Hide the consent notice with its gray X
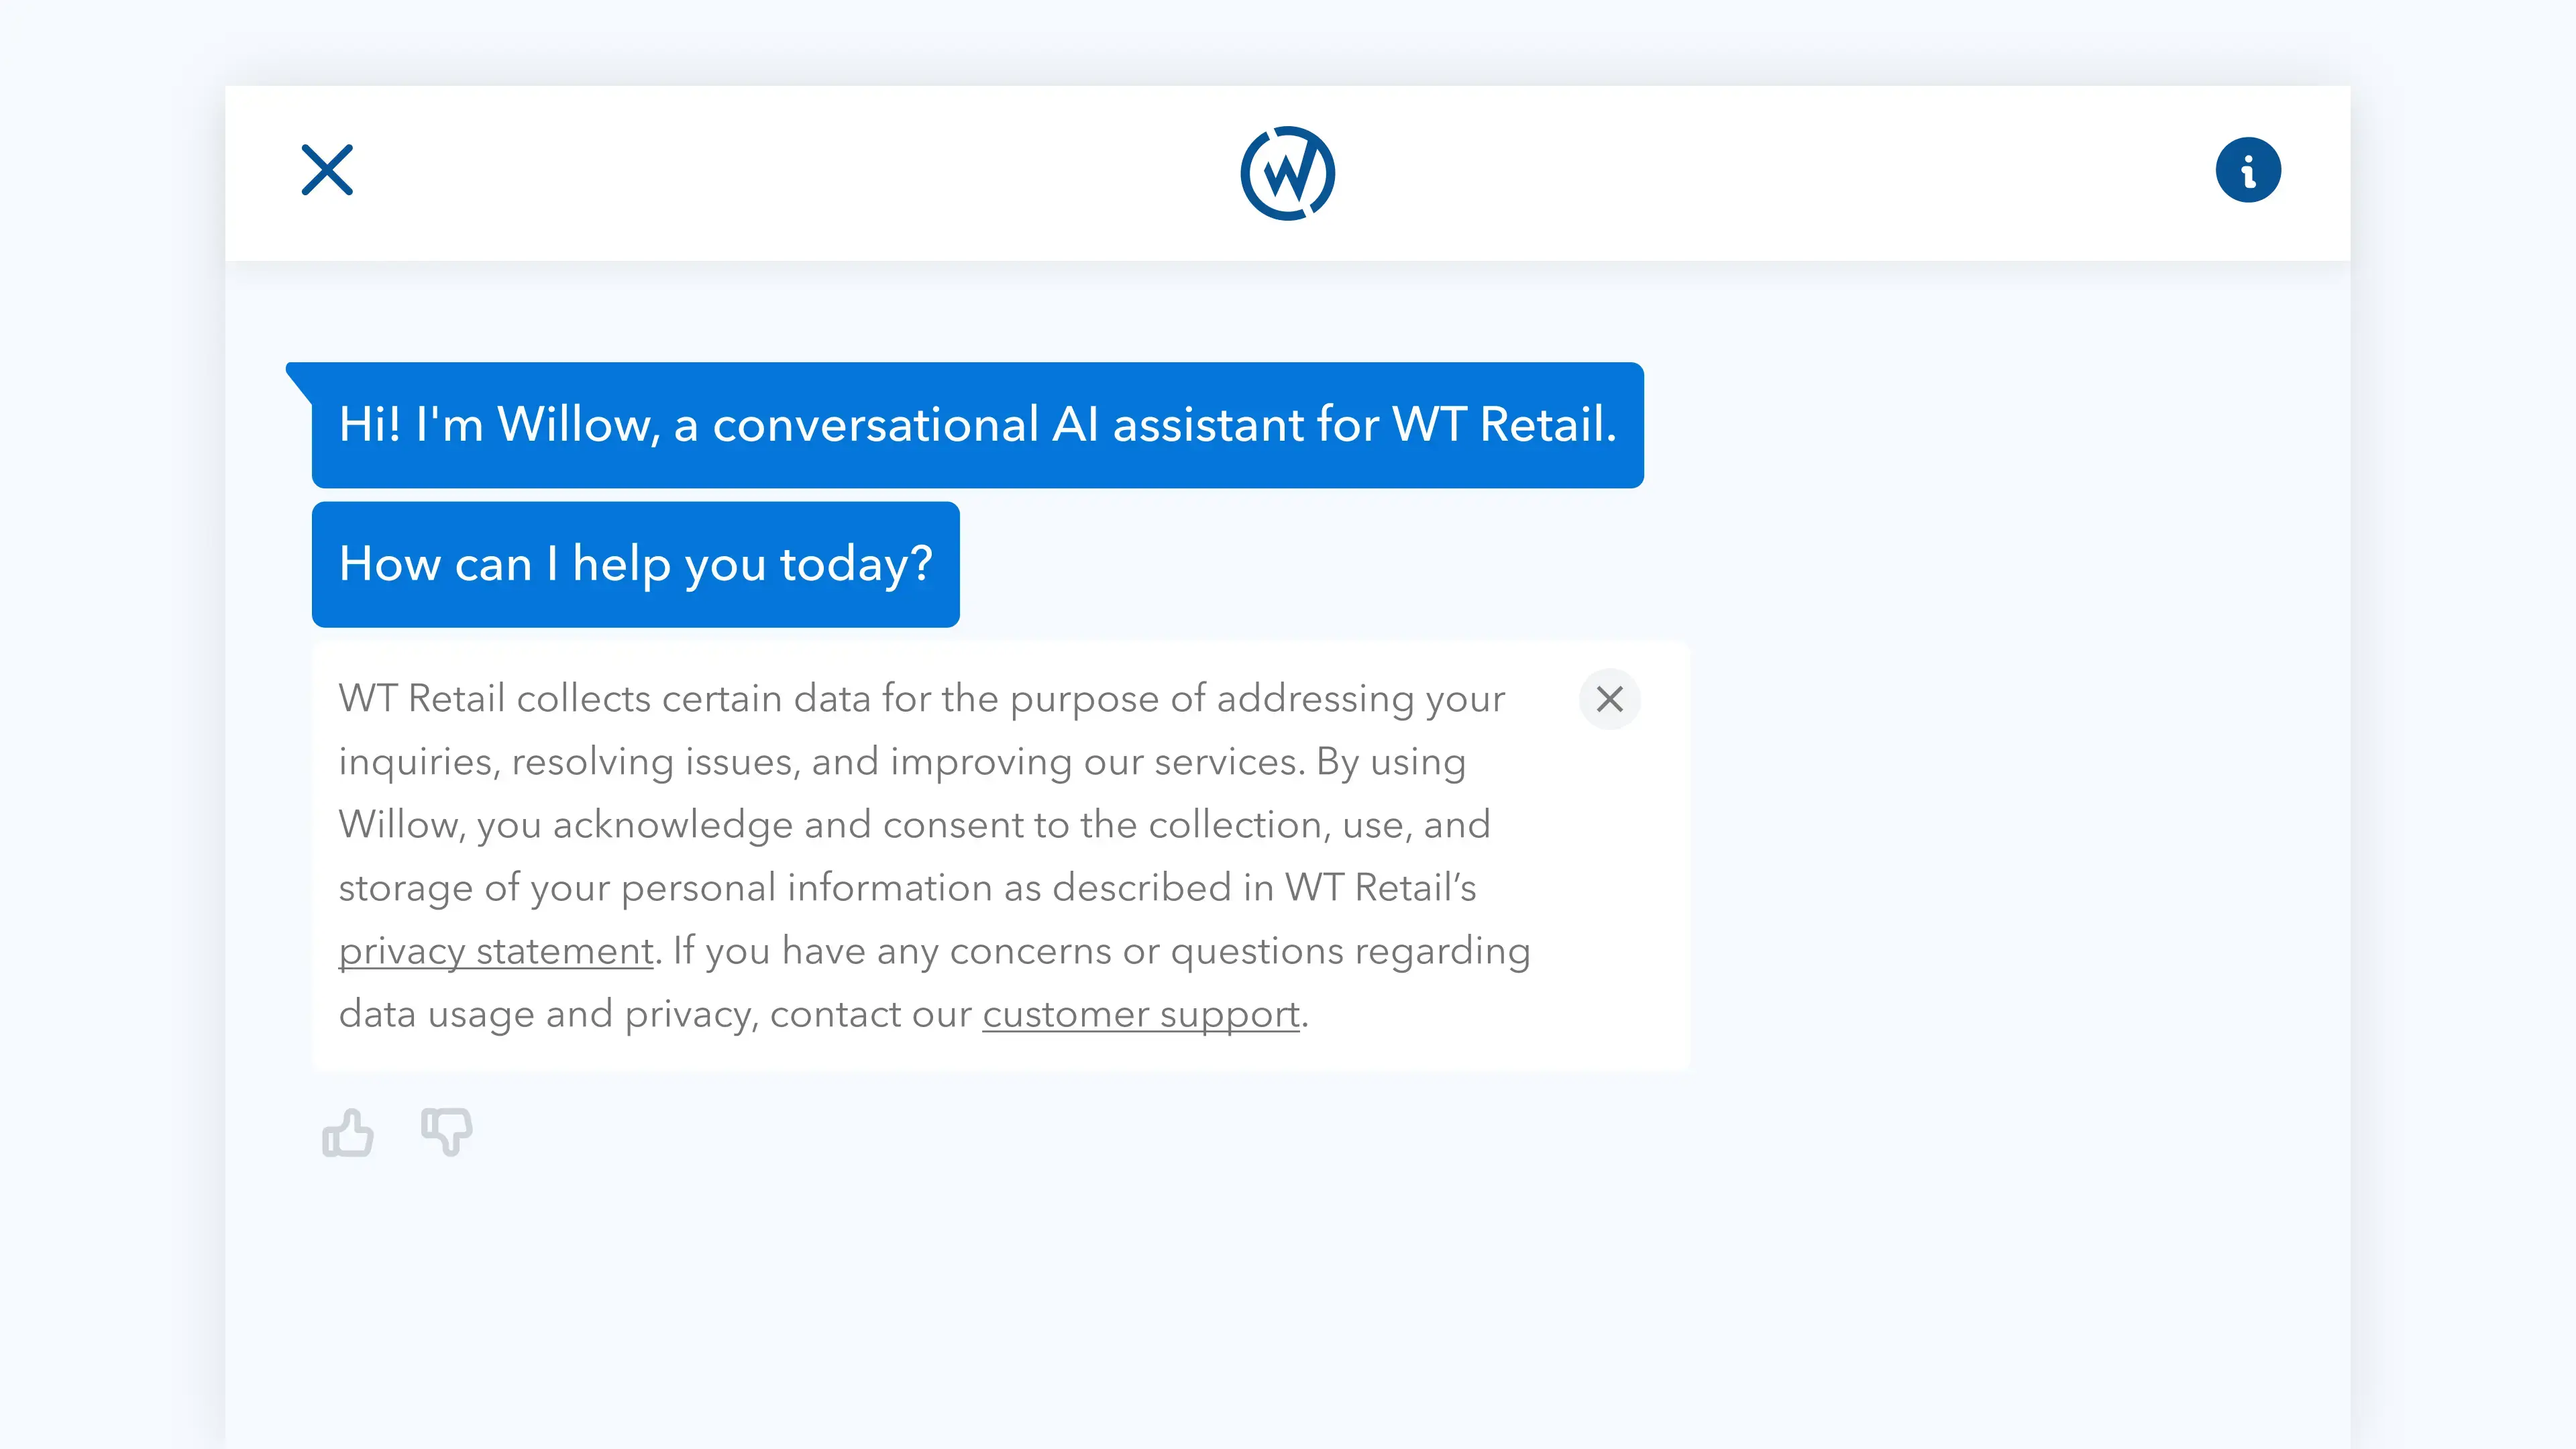 click(1610, 699)
